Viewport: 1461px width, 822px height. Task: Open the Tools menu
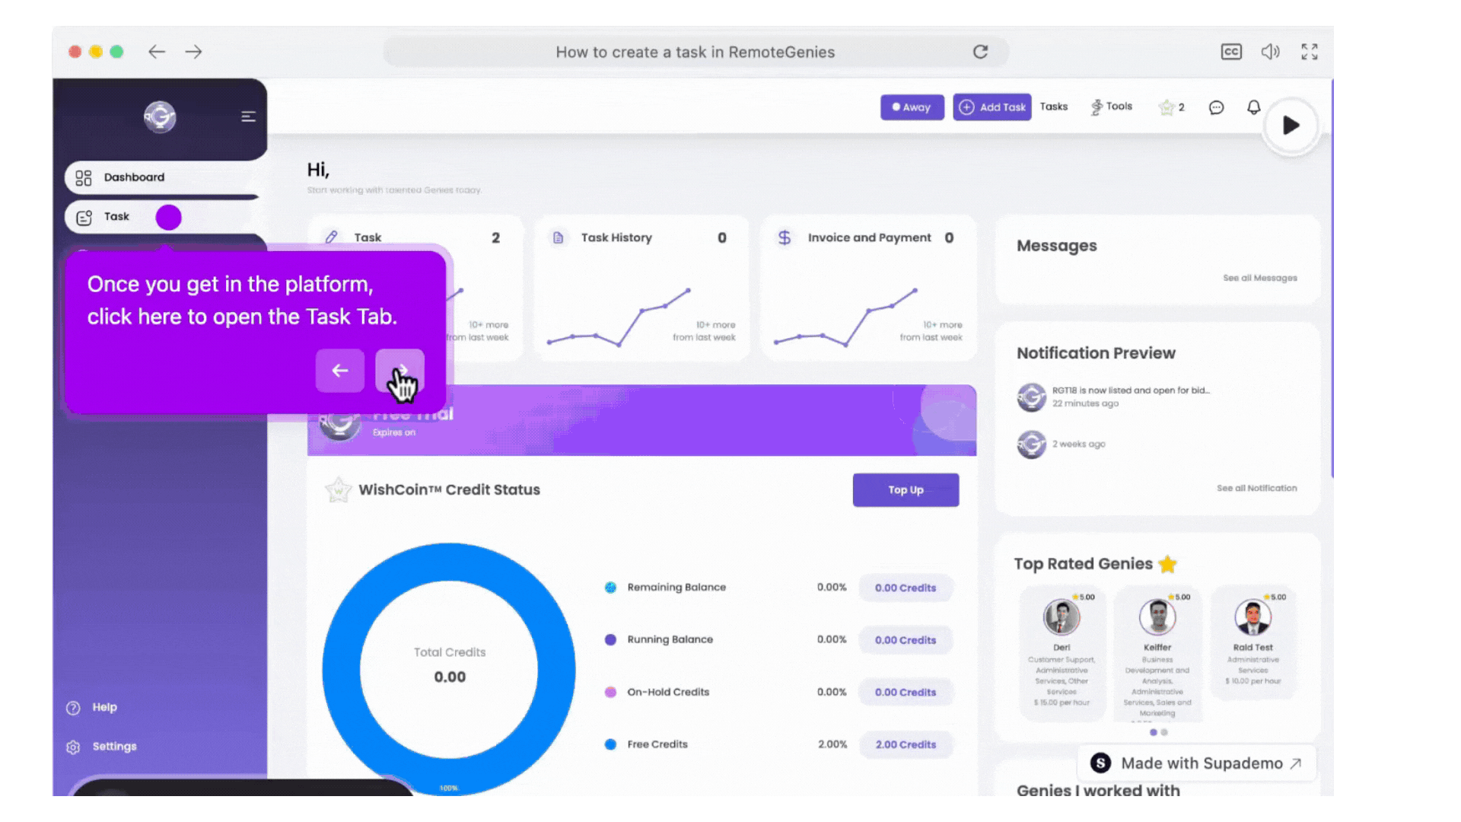click(1112, 107)
